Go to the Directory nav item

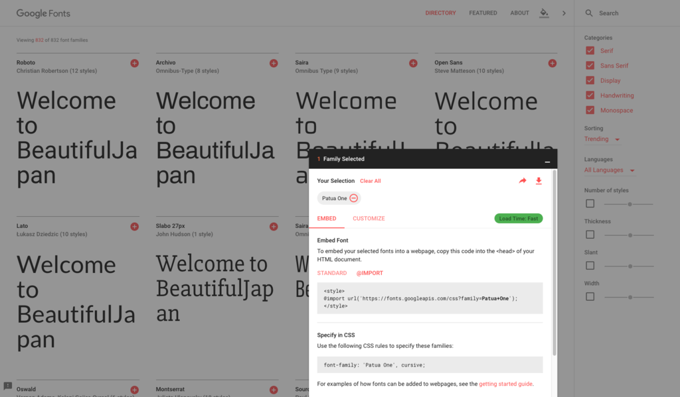(x=440, y=13)
